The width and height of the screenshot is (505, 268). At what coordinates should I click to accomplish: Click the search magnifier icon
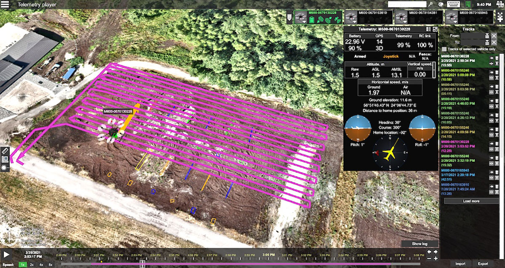(x=431, y=4)
